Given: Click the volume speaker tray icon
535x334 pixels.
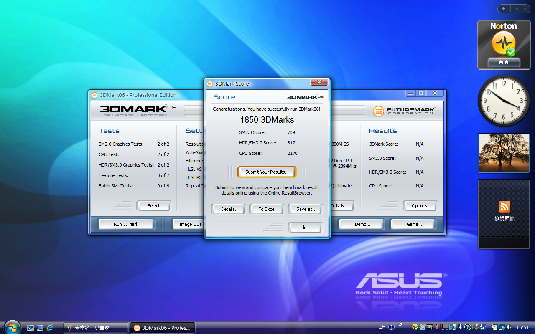Looking at the screenshot, I should (x=509, y=327).
